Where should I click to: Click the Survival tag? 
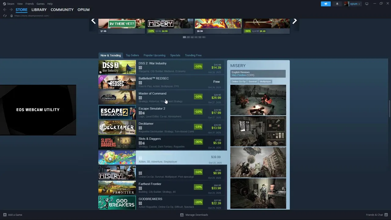click(253, 82)
